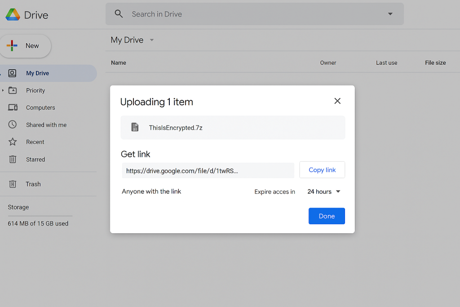Expand the My Drive breadcrumb dropdown
Image resolution: width=460 pixels, height=307 pixels.
click(x=151, y=40)
